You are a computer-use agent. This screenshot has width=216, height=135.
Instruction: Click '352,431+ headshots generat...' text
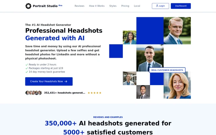(x=64, y=93)
